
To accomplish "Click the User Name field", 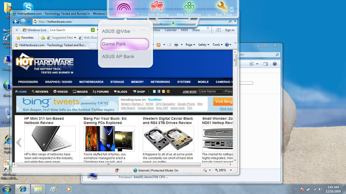I will pos(211,91).
